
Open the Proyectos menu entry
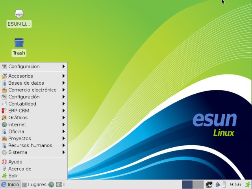[33, 138]
